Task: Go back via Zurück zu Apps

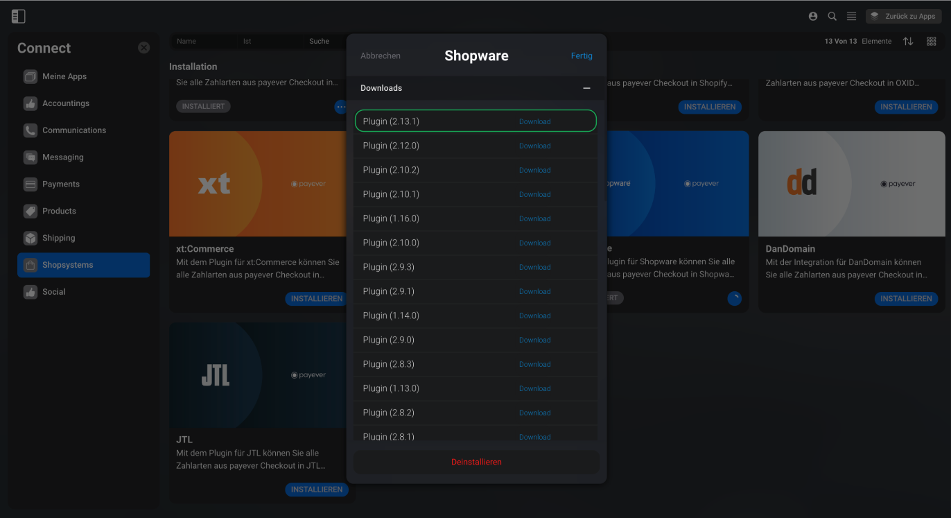Action: tap(904, 16)
